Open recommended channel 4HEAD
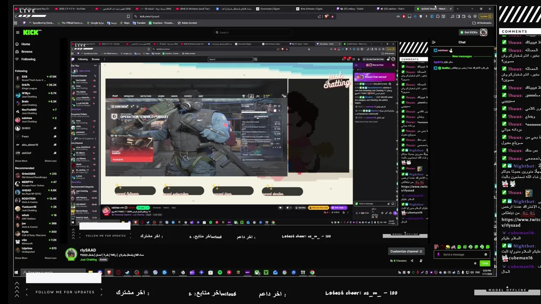This screenshot has height=304, width=541. tap(36, 192)
